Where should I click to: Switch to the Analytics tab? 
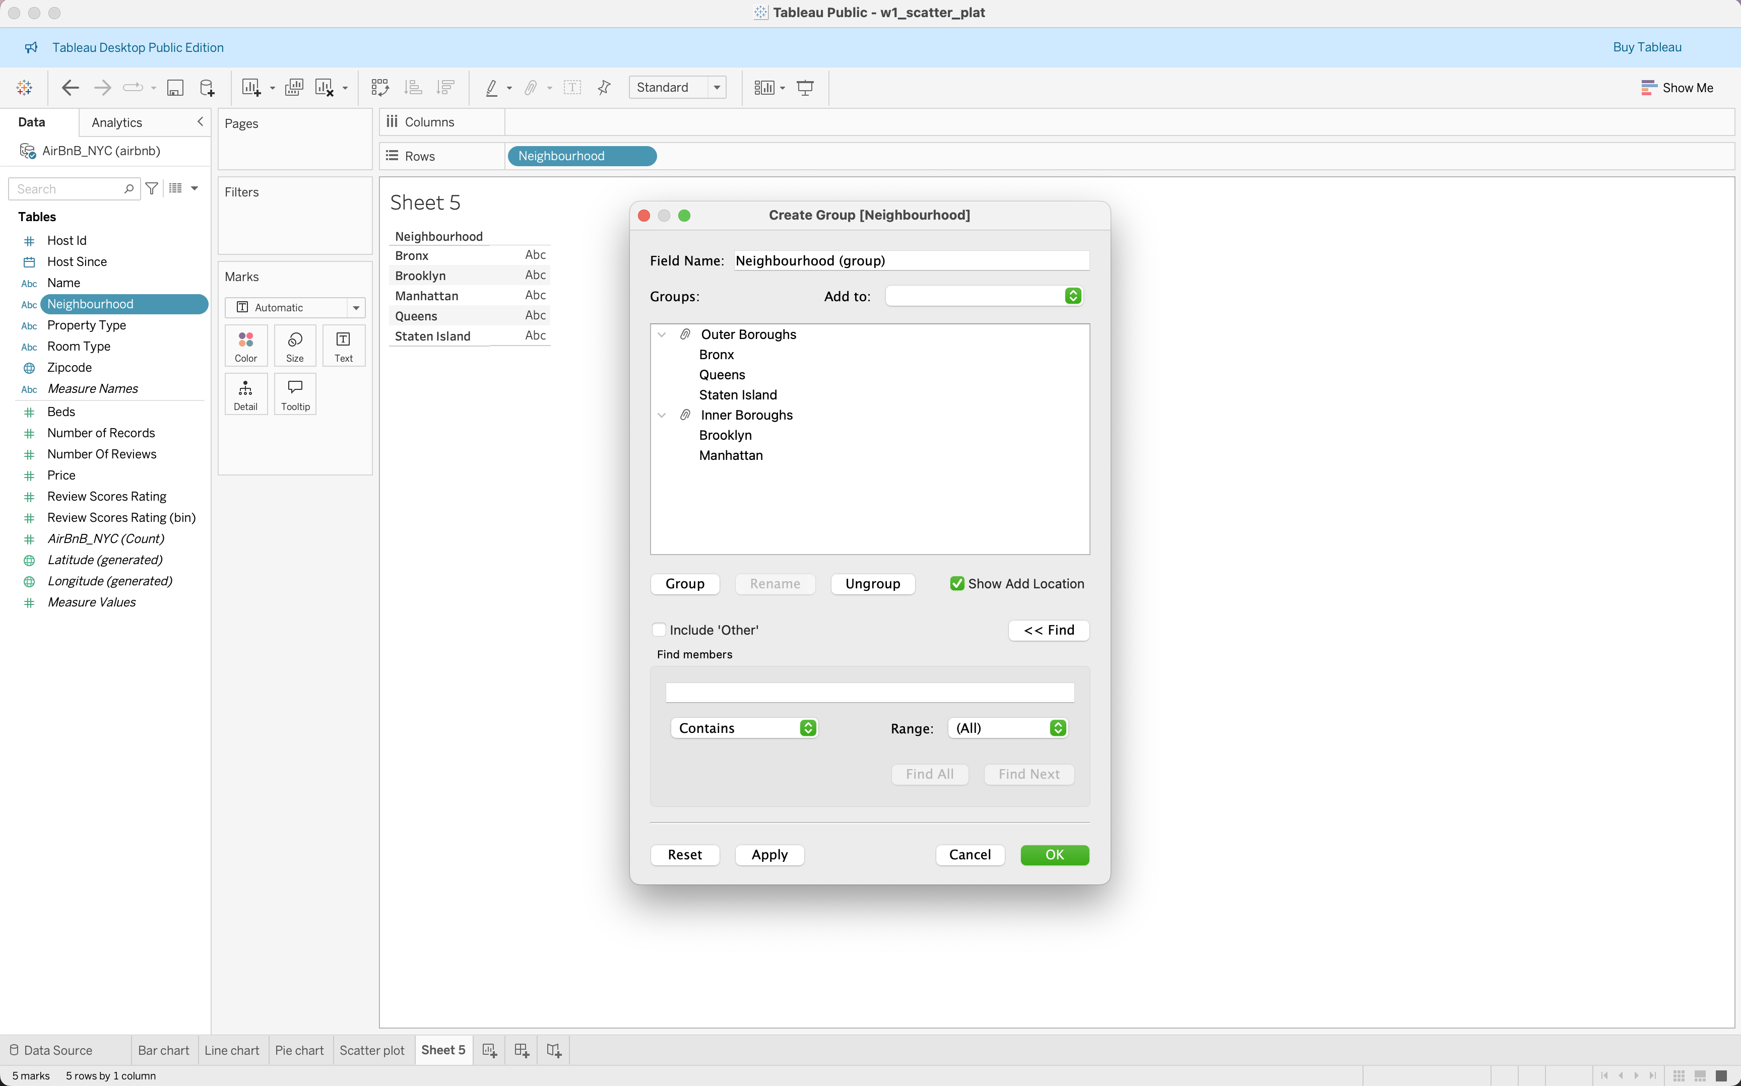pyautogui.click(x=116, y=122)
